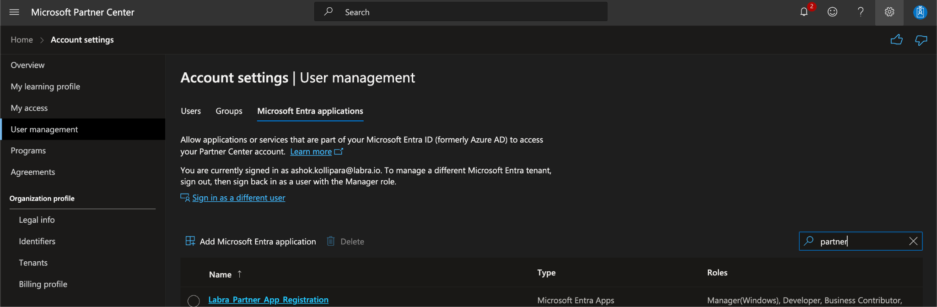
Task: Open Billing profile in the sidebar
Action: 43,284
